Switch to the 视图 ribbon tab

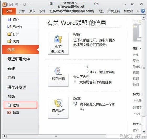pyautogui.click(x=101, y=11)
